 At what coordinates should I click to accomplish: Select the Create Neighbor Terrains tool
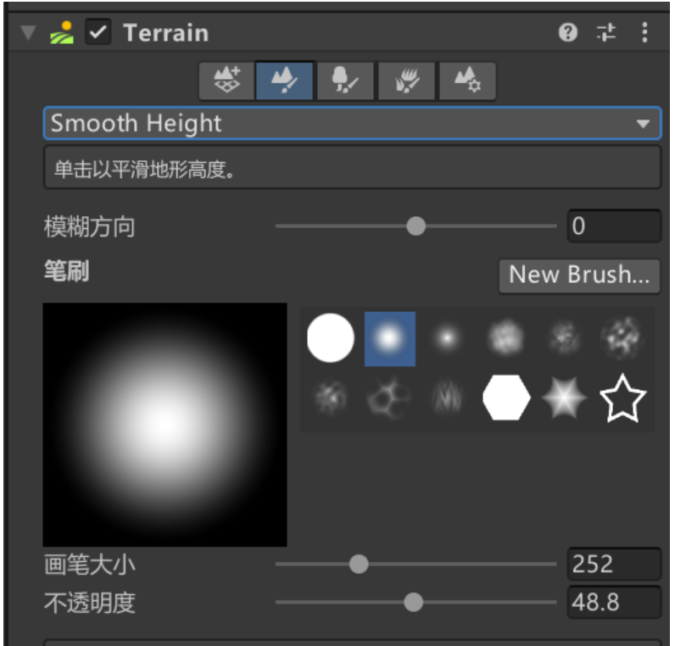click(x=226, y=81)
